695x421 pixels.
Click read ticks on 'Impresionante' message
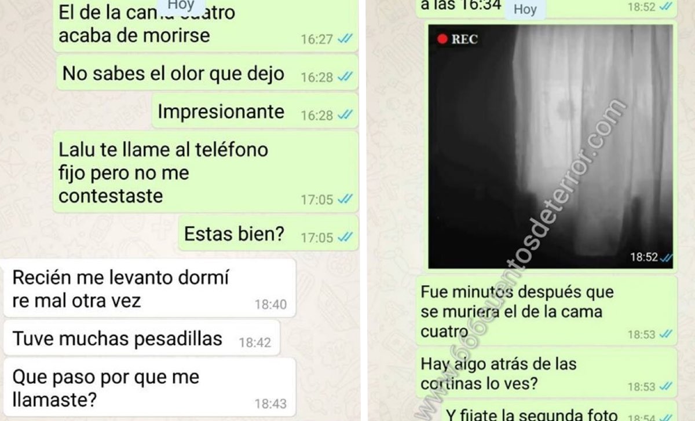[x=346, y=115]
